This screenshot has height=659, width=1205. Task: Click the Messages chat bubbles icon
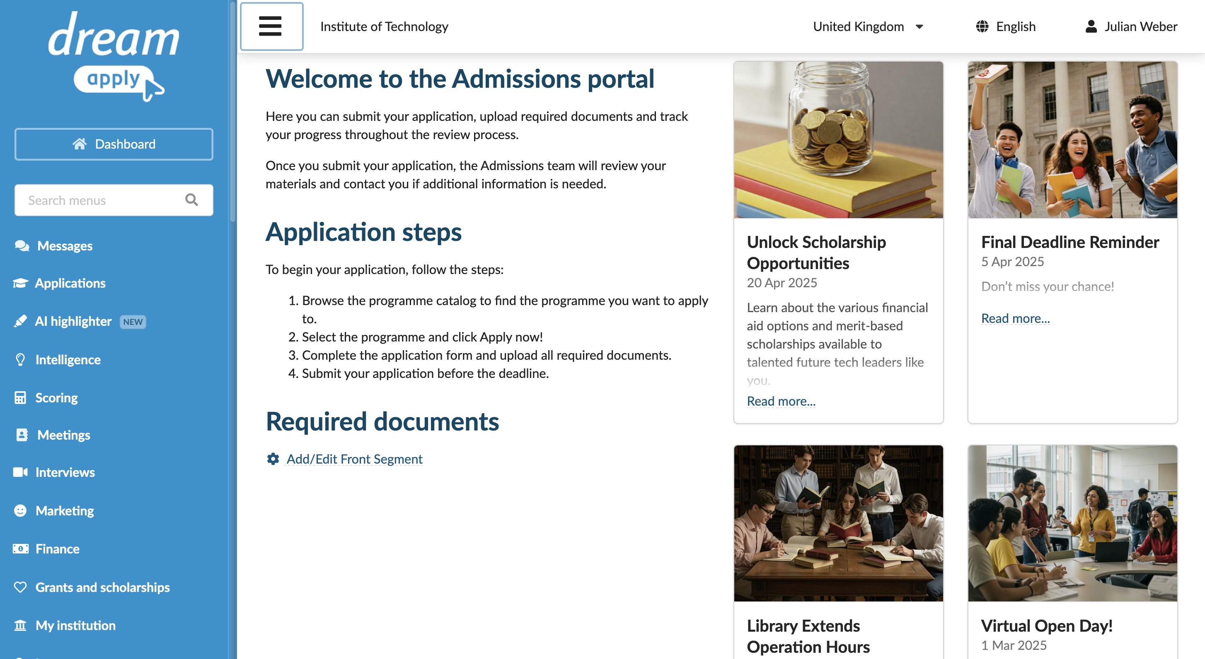point(22,246)
